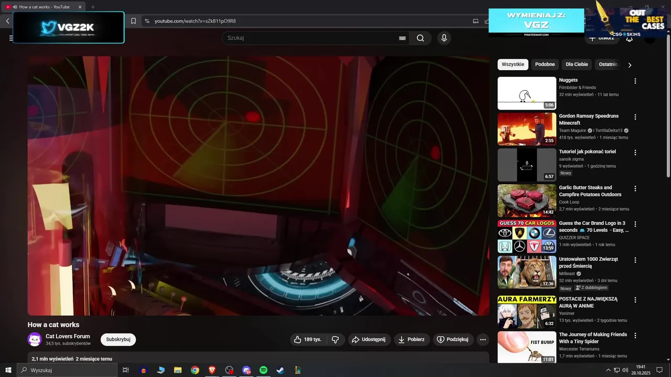Click the browser bookmark icon
Screen dimensions: 671x377
pyautogui.click(x=133, y=21)
